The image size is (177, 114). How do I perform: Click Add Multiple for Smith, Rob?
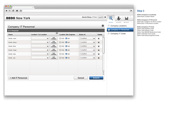54,46
